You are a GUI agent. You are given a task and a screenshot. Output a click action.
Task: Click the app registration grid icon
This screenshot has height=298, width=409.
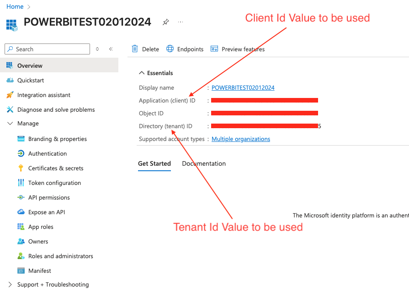click(x=12, y=25)
